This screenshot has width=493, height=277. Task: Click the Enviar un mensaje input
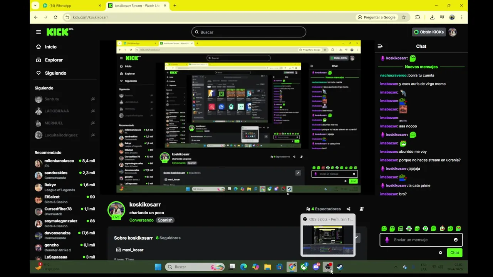pos(421,240)
